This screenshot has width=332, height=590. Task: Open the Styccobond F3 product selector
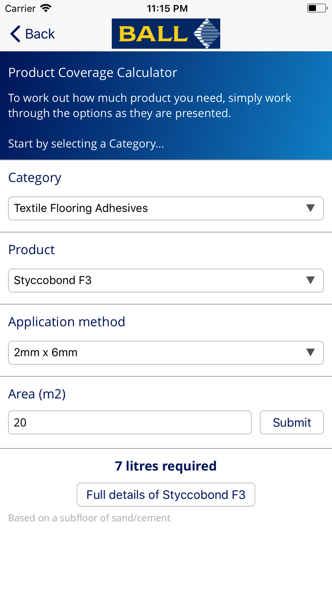point(159,280)
